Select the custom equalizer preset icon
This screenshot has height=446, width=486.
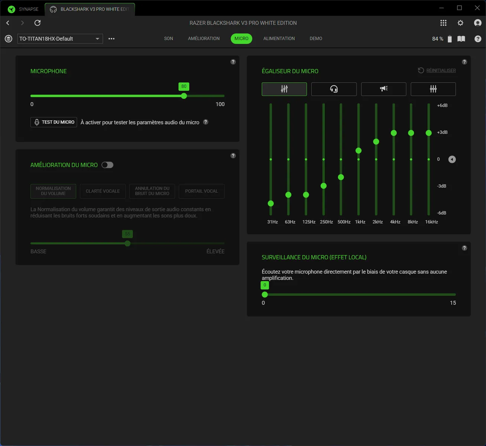[433, 89]
